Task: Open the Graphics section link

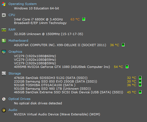Action: click(x=15, y=52)
